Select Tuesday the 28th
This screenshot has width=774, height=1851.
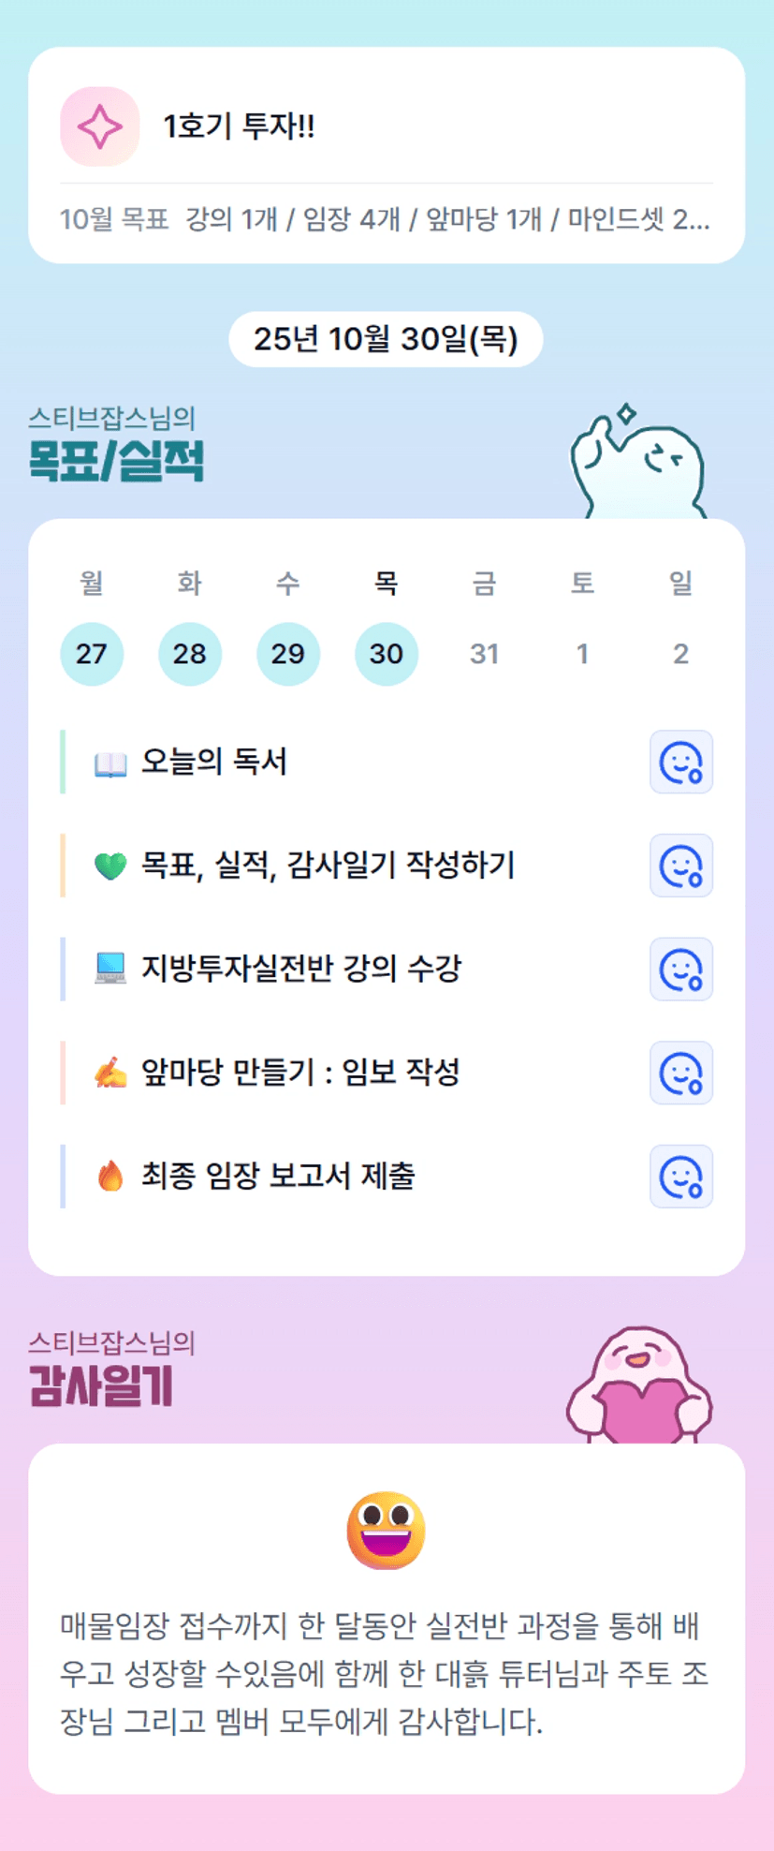click(x=190, y=654)
